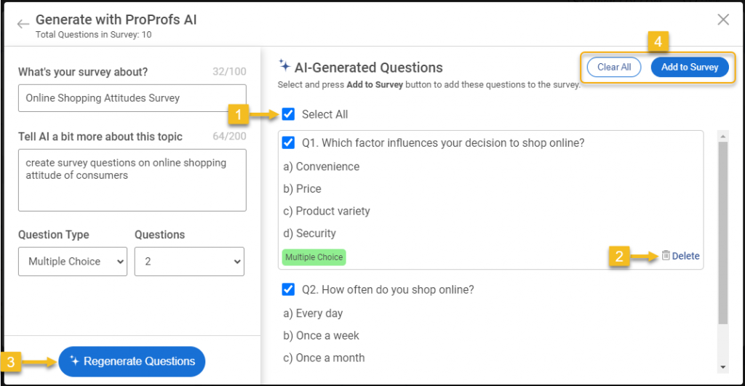Toggle the Q2 question checkbox
This screenshot has width=745, height=386.
(x=288, y=290)
